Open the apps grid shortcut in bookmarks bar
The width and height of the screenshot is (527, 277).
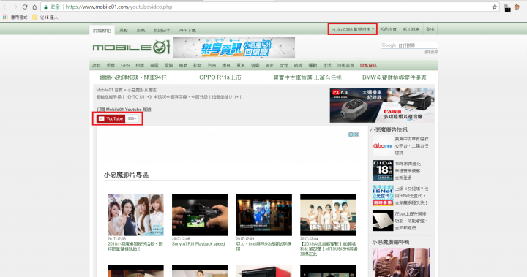(5, 17)
